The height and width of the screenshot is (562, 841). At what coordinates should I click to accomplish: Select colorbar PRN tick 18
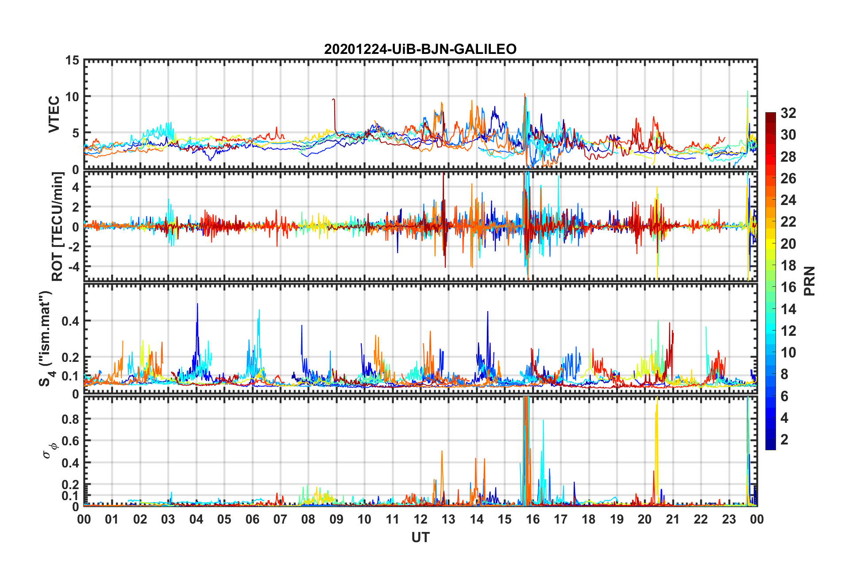[x=788, y=266]
